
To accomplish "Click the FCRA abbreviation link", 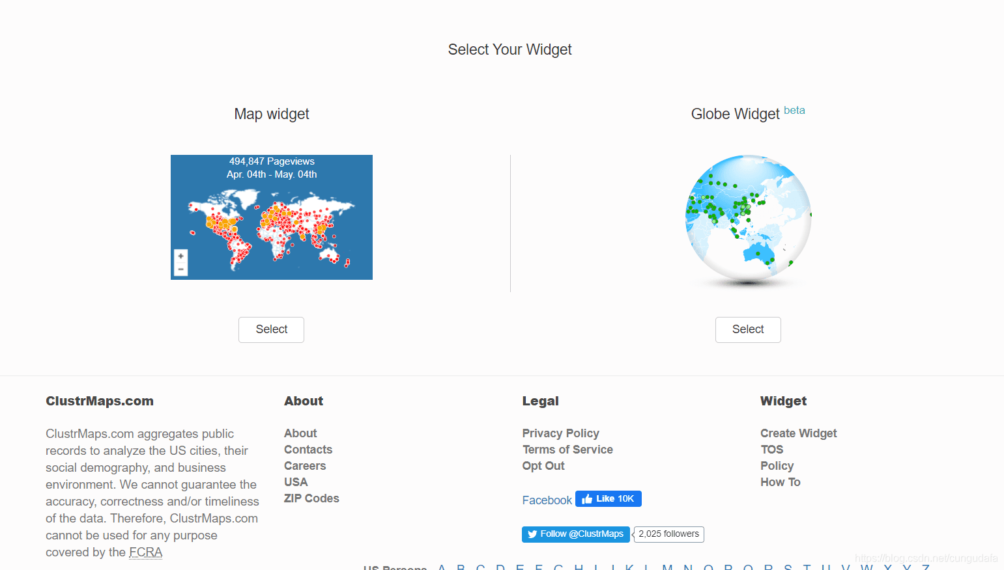I will click(145, 552).
